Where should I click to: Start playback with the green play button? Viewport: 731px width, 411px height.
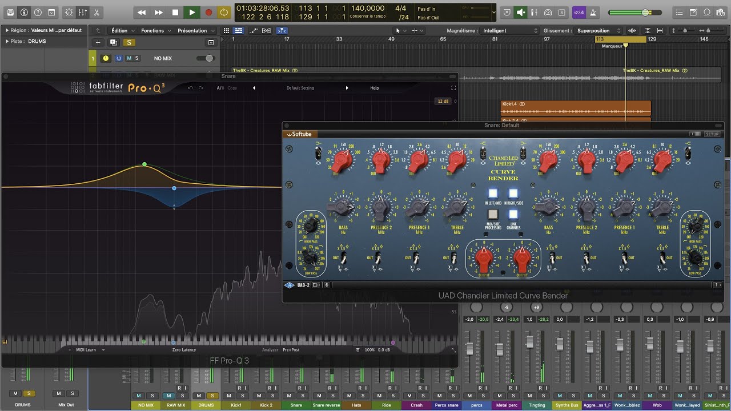[192, 12]
